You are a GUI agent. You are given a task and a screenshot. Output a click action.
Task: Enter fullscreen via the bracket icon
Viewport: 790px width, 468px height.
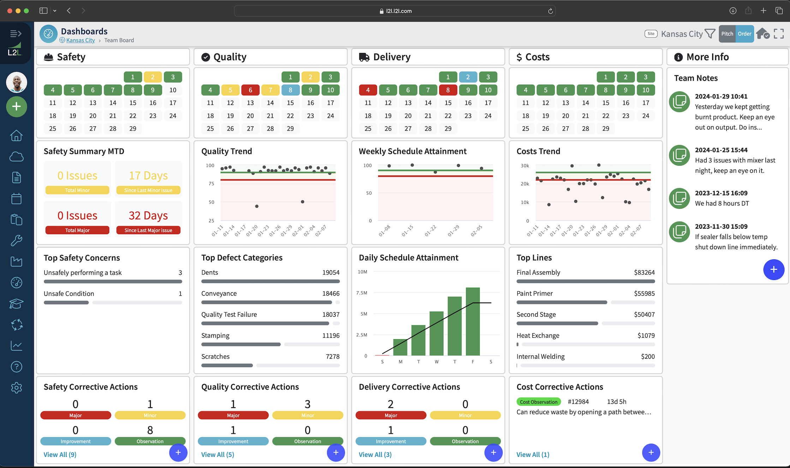[x=778, y=34]
